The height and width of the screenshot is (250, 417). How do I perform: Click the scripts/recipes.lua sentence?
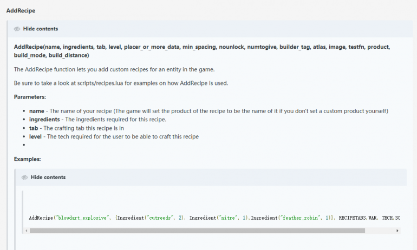point(121,83)
